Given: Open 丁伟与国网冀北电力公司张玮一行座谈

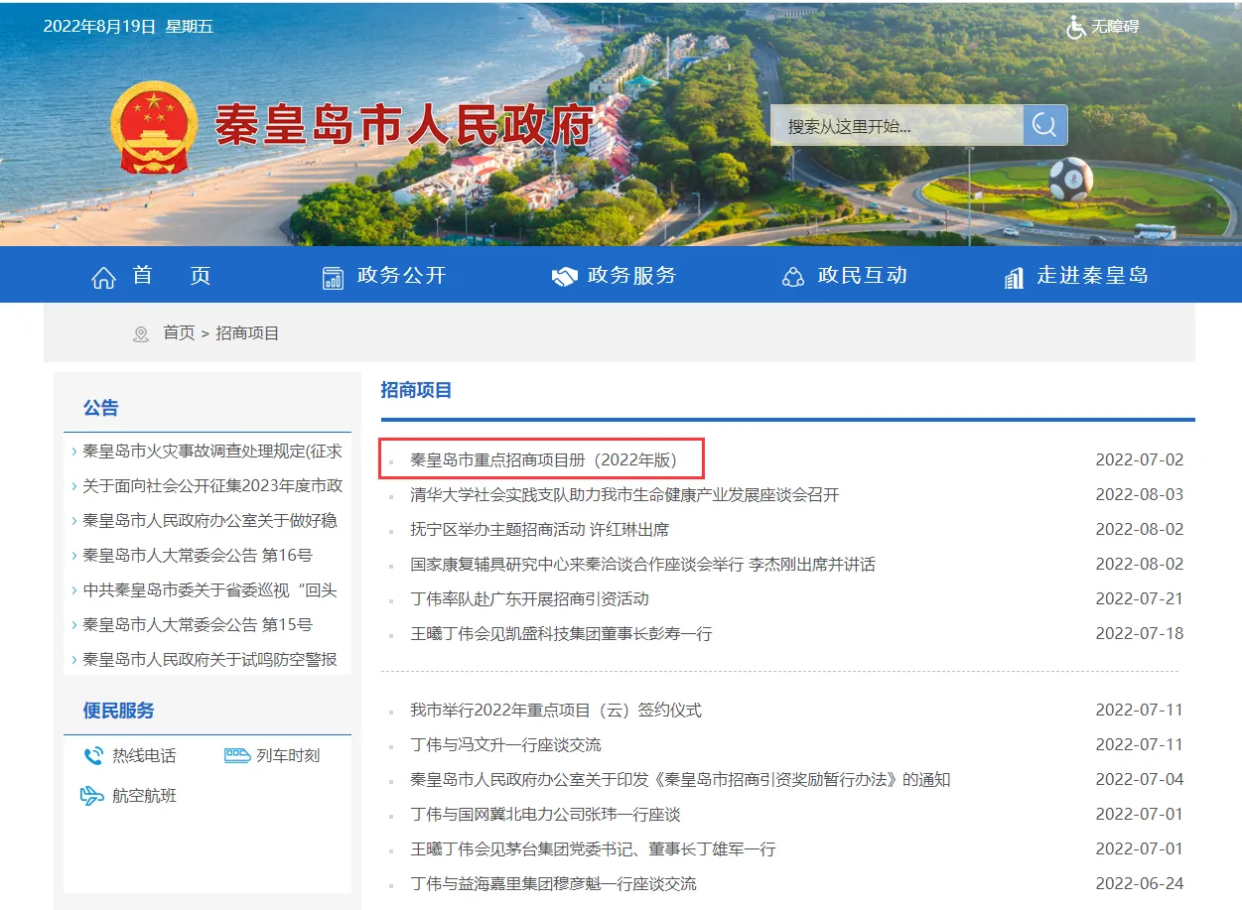Looking at the screenshot, I should pyautogui.click(x=545, y=814).
